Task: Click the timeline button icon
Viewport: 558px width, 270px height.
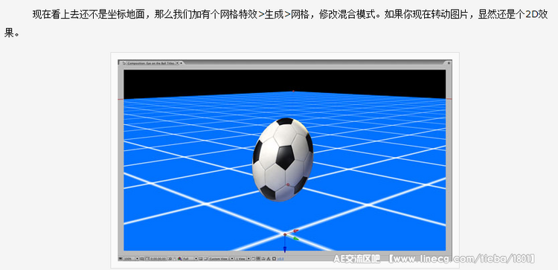Action: click(263, 259)
